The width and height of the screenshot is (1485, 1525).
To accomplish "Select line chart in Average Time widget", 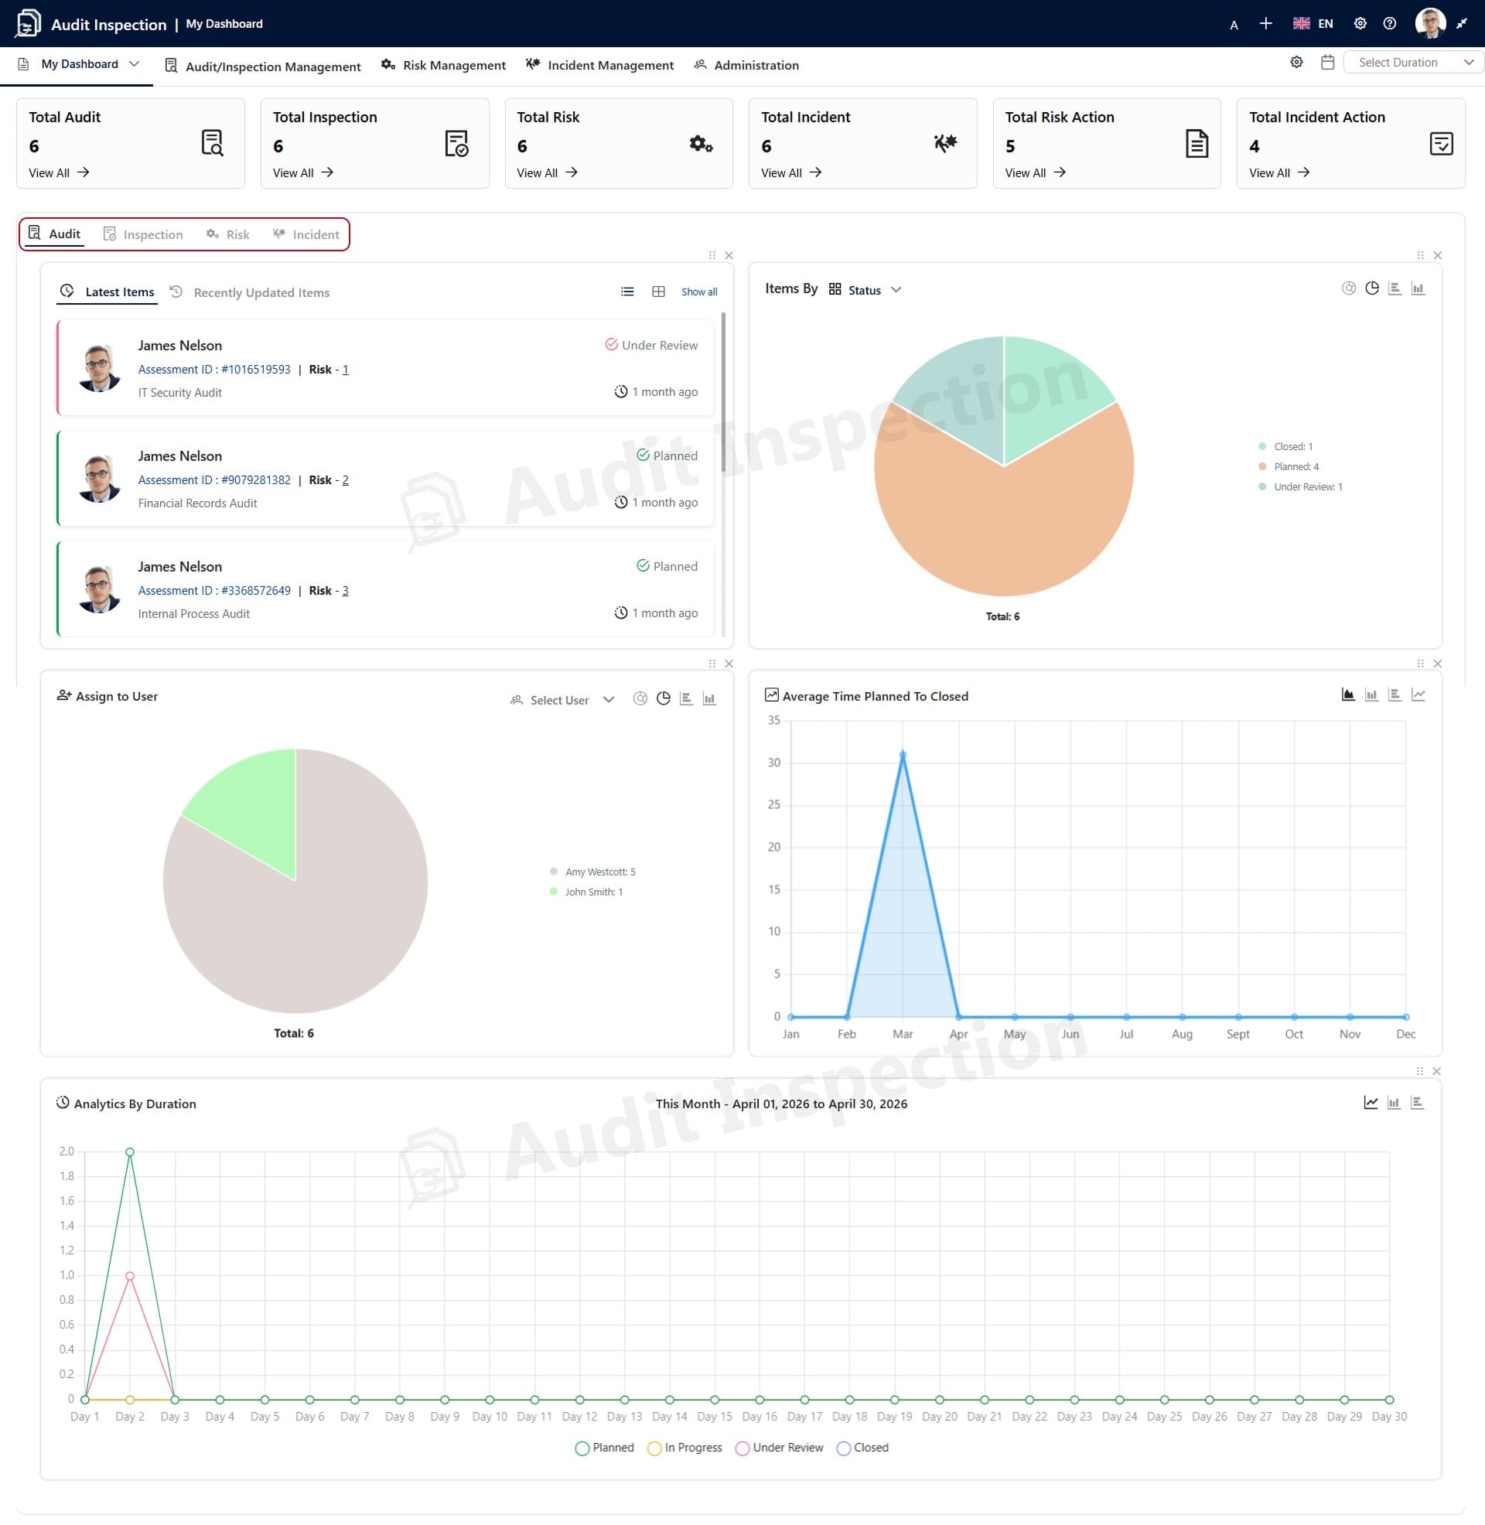I will [x=1418, y=694].
